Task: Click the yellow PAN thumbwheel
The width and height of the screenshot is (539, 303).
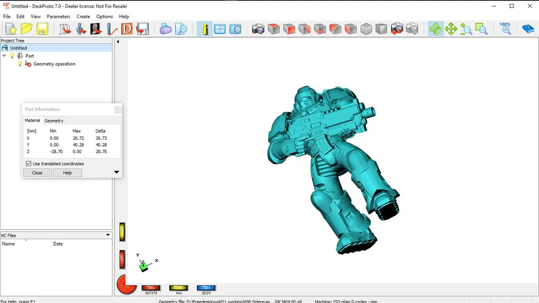Action: 178,288
